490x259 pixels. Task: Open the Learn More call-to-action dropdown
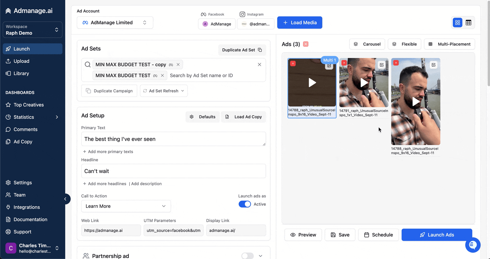pyautogui.click(x=126, y=206)
